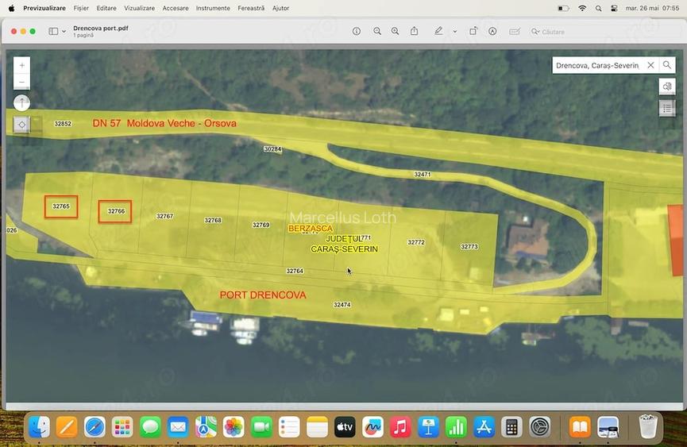Open the Share toolbar button
Image resolution: width=687 pixels, height=447 pixels.
coord(414,31)
